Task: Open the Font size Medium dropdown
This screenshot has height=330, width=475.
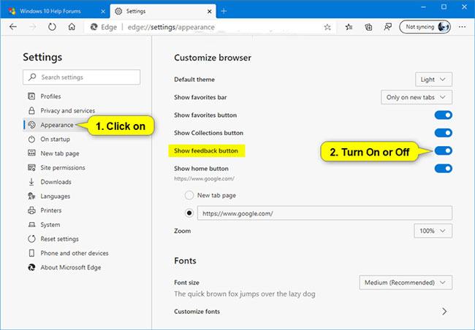Action: (x=406, y=283)
